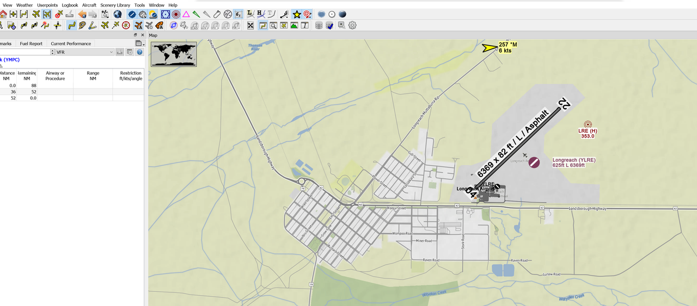Toggle VOR stations blue square icon
The width and height of the screenshot is (697, 306).
tap(165, 14)
